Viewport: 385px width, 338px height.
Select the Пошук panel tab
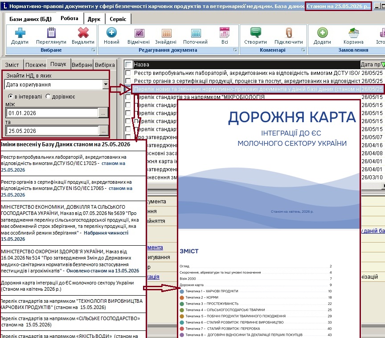pos(58,64)
